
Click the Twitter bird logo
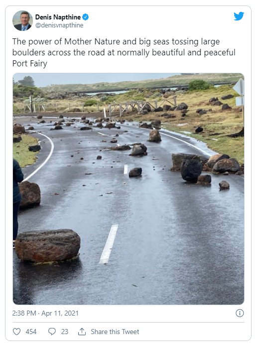point(239,16)
